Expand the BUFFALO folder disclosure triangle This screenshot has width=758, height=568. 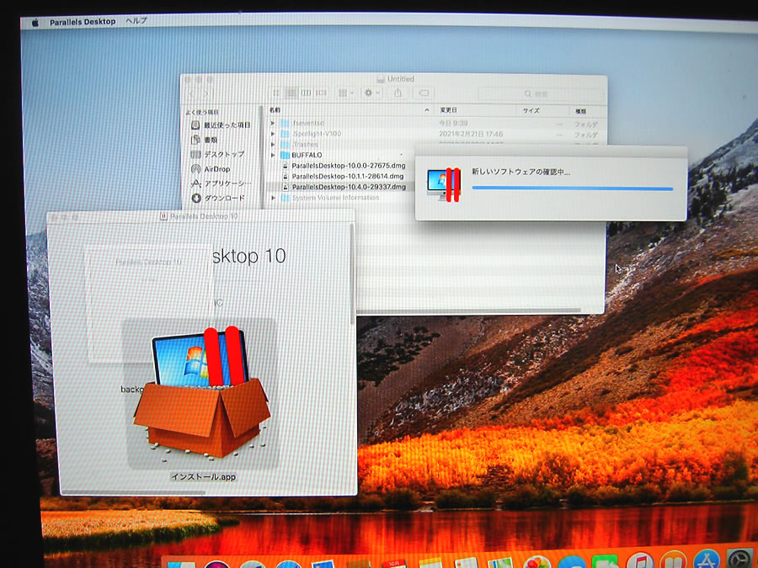coord(273,156)
